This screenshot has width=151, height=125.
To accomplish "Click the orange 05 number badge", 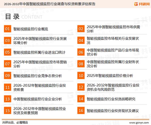I will [8, 52].
